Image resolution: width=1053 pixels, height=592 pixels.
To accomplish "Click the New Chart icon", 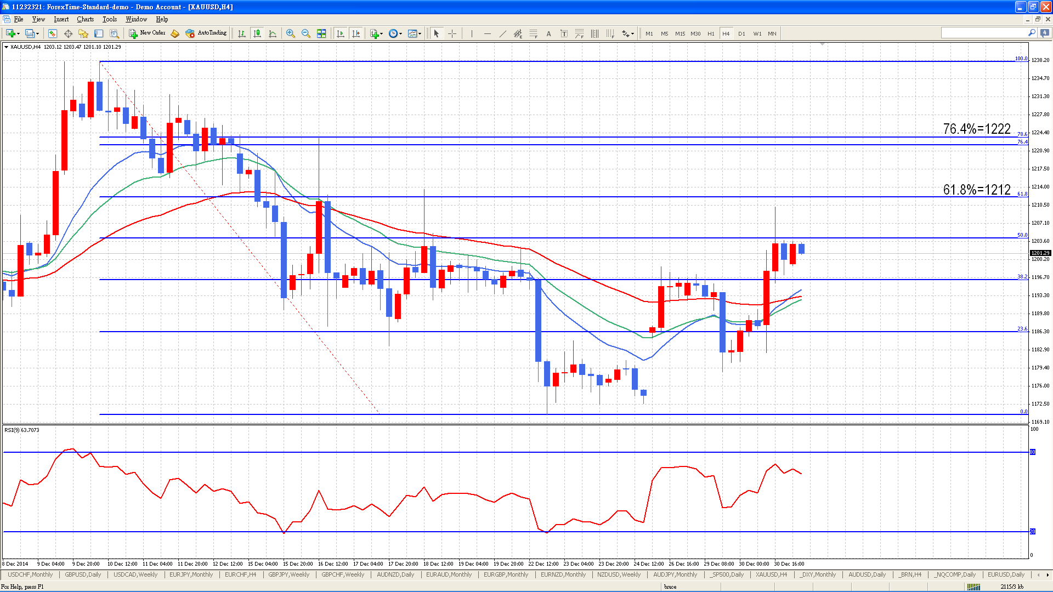I will point(10,33).
